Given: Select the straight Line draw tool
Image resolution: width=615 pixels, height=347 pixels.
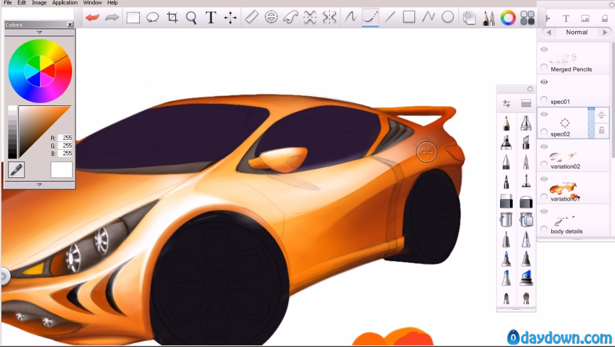Looking at the screenshot, I should click(x=390, y=17).
